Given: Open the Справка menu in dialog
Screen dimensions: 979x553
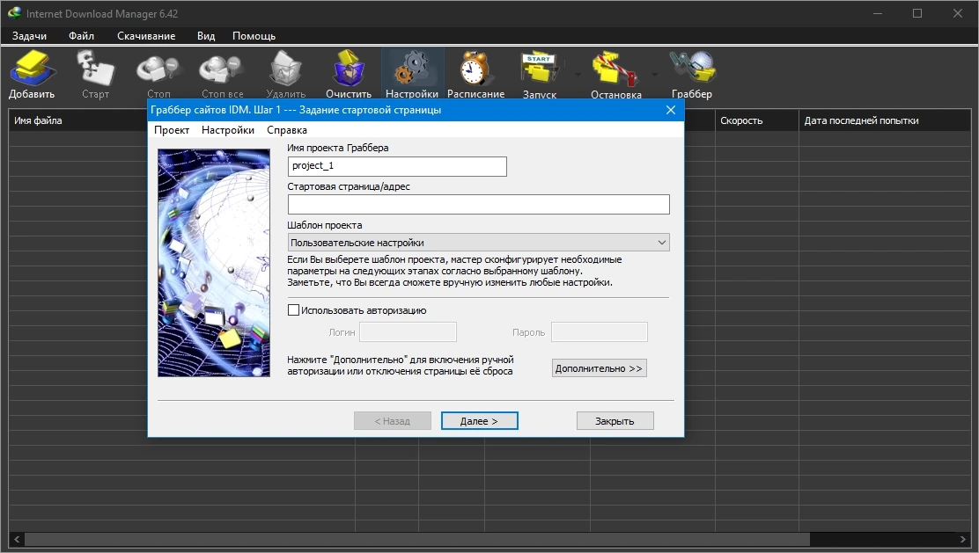Looking at the screenshot, I should click(287, 129).
